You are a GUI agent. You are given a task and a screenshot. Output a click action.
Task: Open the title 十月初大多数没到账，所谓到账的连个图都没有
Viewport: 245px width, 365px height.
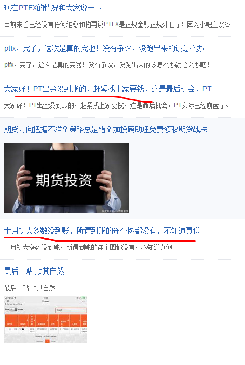(102, 231)
